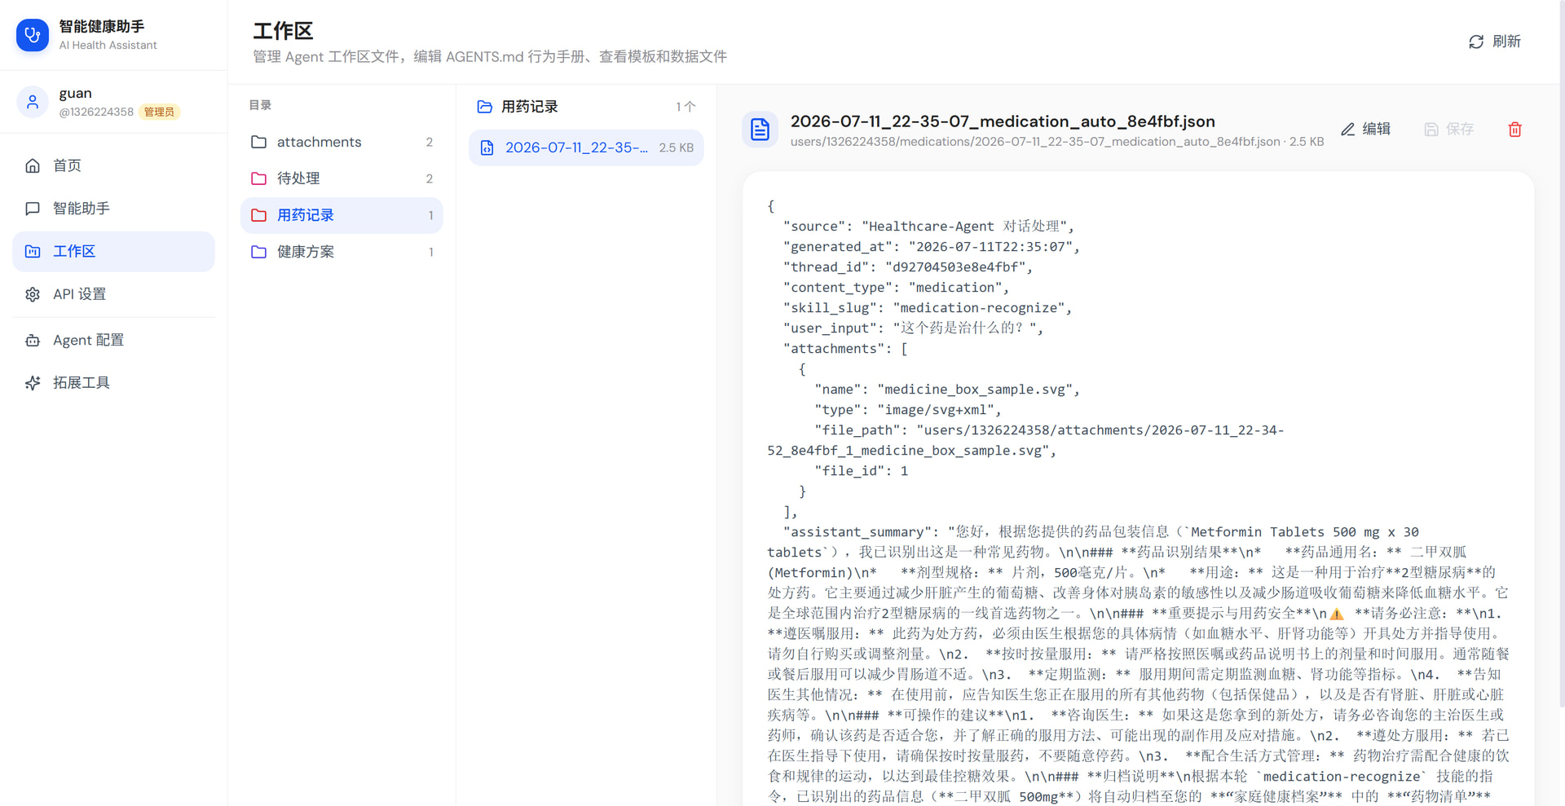The height and width of the screenshot is (806, 1565).
Task: Select the 用药记录 folder
Action: tap(342, 215)
